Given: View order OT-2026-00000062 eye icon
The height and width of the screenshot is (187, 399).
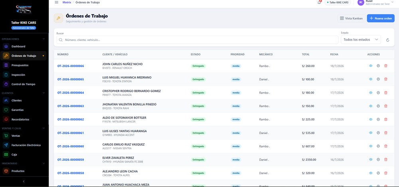Looking at the screenshot, I should 371,119.
